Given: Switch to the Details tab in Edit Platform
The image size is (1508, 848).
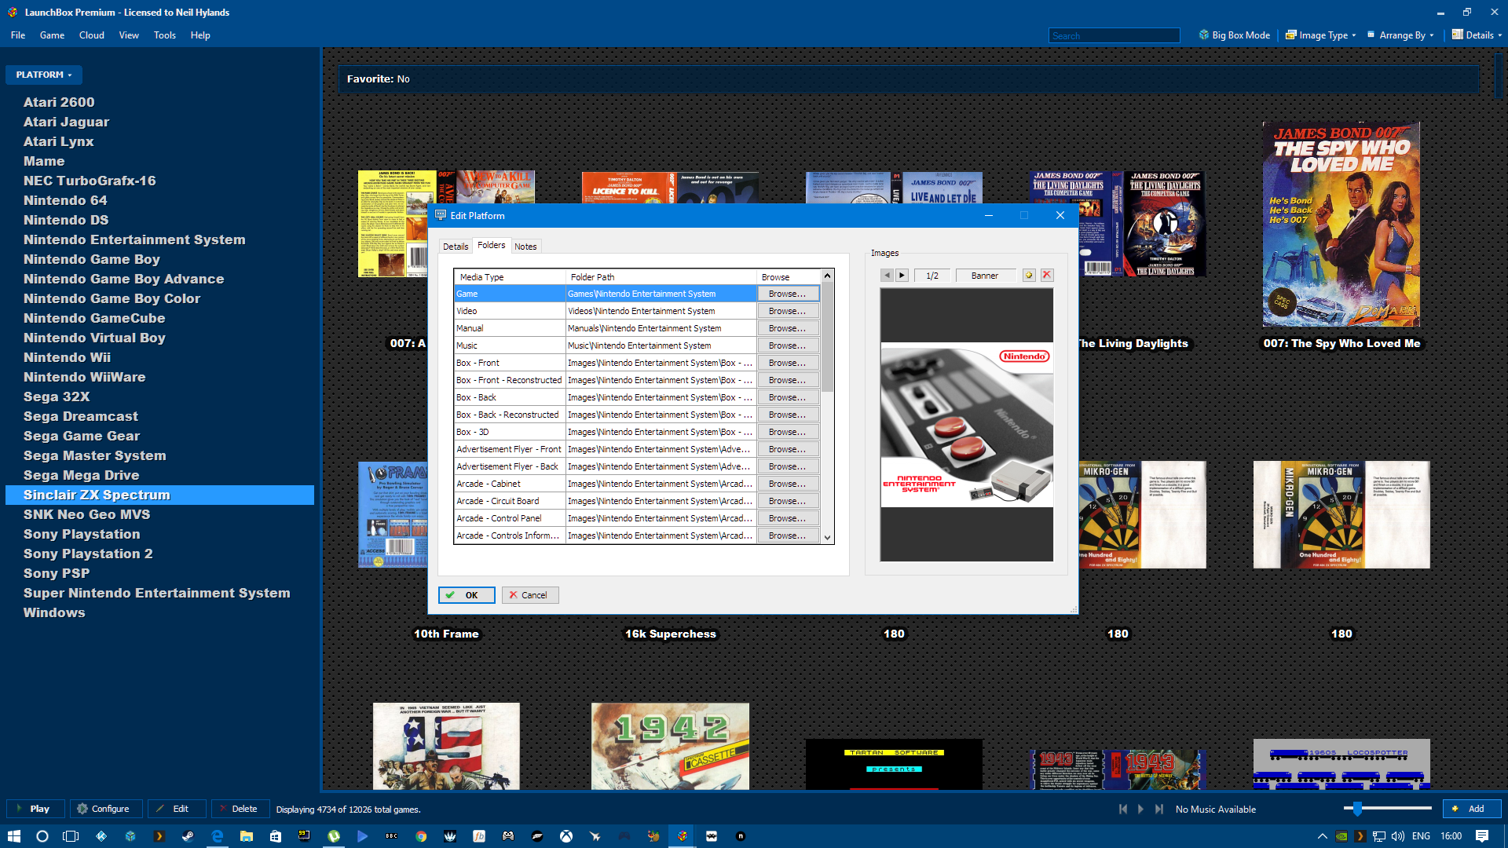Looking at the screenshot, I should coord(456,247).
